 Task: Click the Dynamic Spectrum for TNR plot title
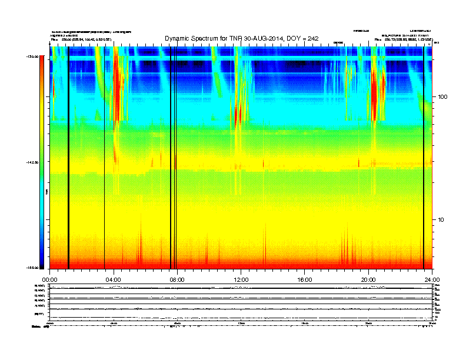point(242,38)
